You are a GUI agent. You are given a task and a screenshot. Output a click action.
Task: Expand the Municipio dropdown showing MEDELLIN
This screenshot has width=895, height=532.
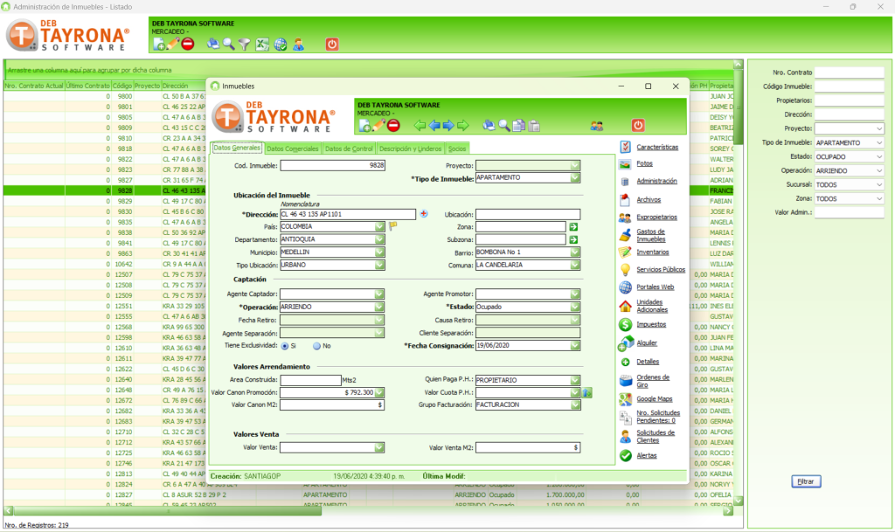(x=379, y=252)
